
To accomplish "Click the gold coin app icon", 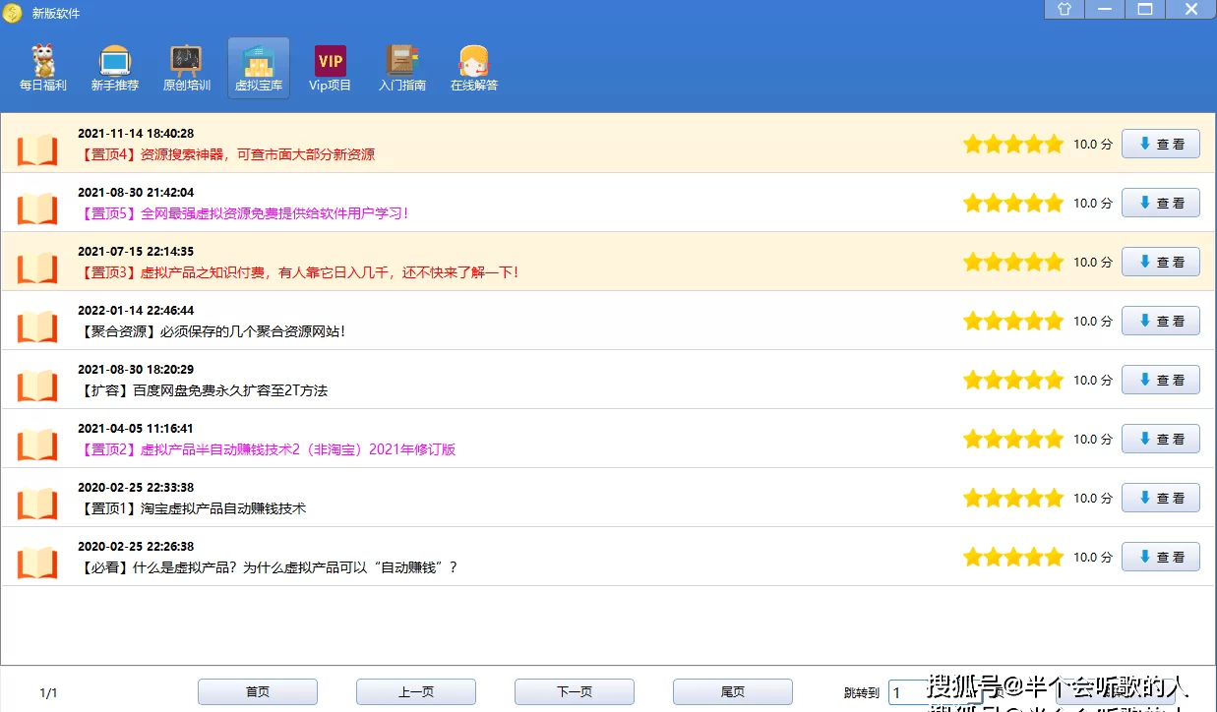I will (x=13, y=13).
